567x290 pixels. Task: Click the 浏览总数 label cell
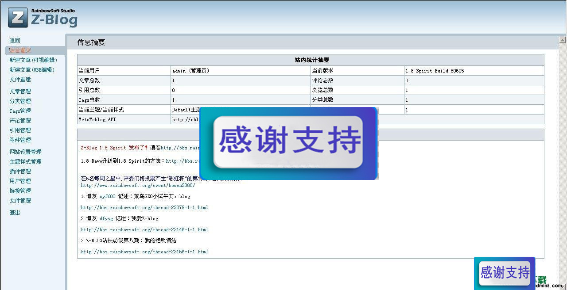click(x=357, y=90)
